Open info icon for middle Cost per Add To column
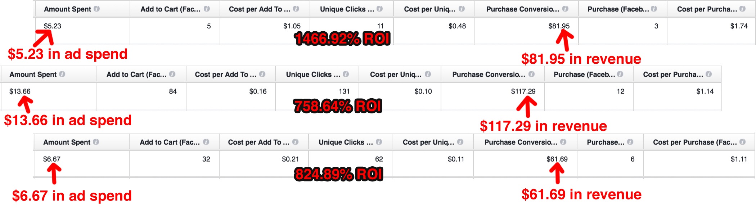The width and height of the screenshot is (756, 216). [x=262, y=74]
